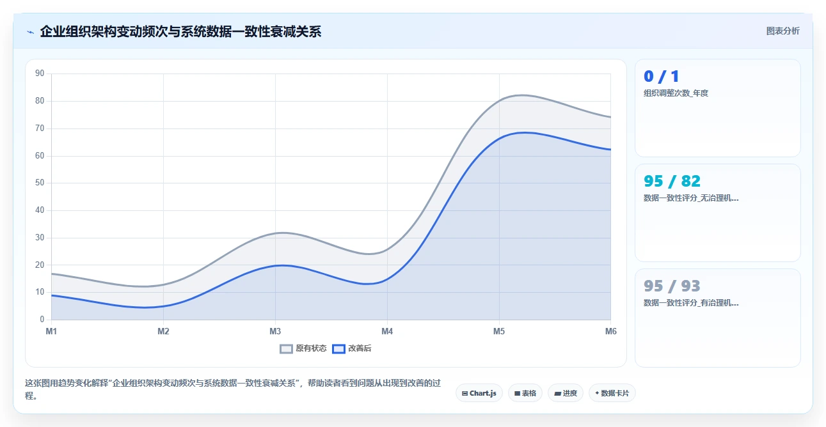Click the 图表分析 label in header

pos(783,31)
